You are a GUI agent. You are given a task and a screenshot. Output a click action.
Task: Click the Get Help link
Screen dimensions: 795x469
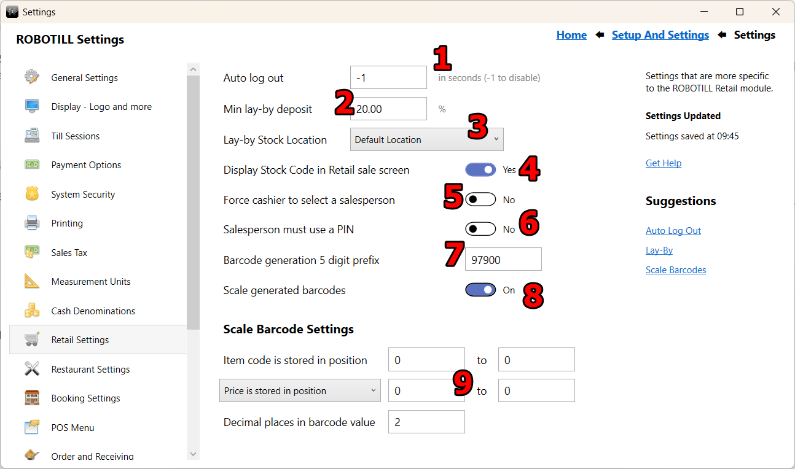tap(663, 163)
